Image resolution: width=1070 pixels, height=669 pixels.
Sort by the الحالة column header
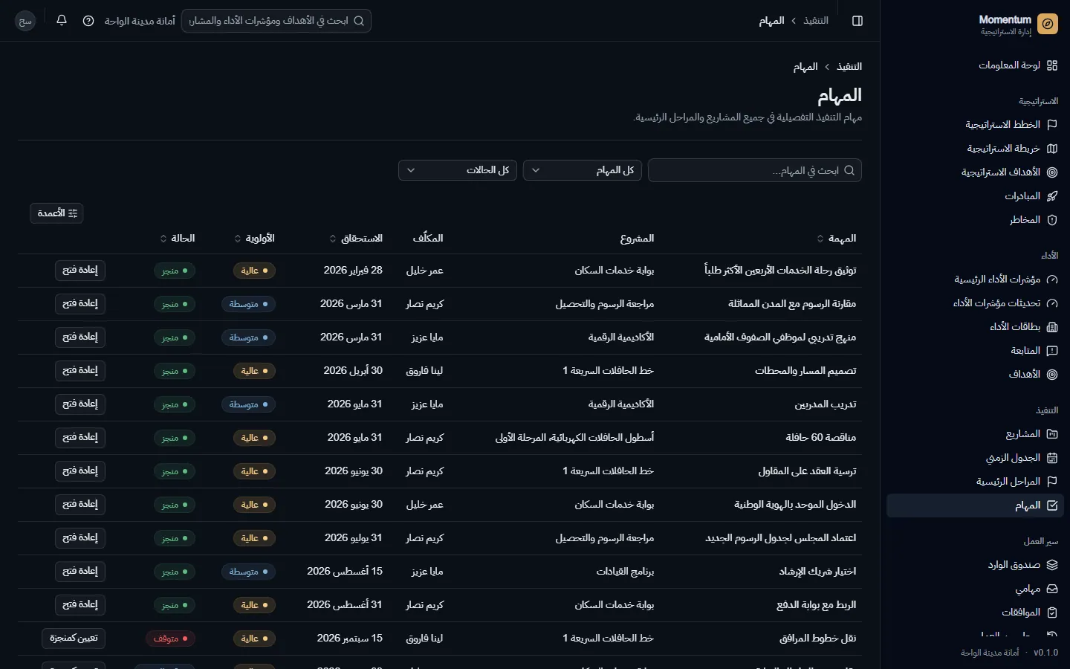point(178,239)
